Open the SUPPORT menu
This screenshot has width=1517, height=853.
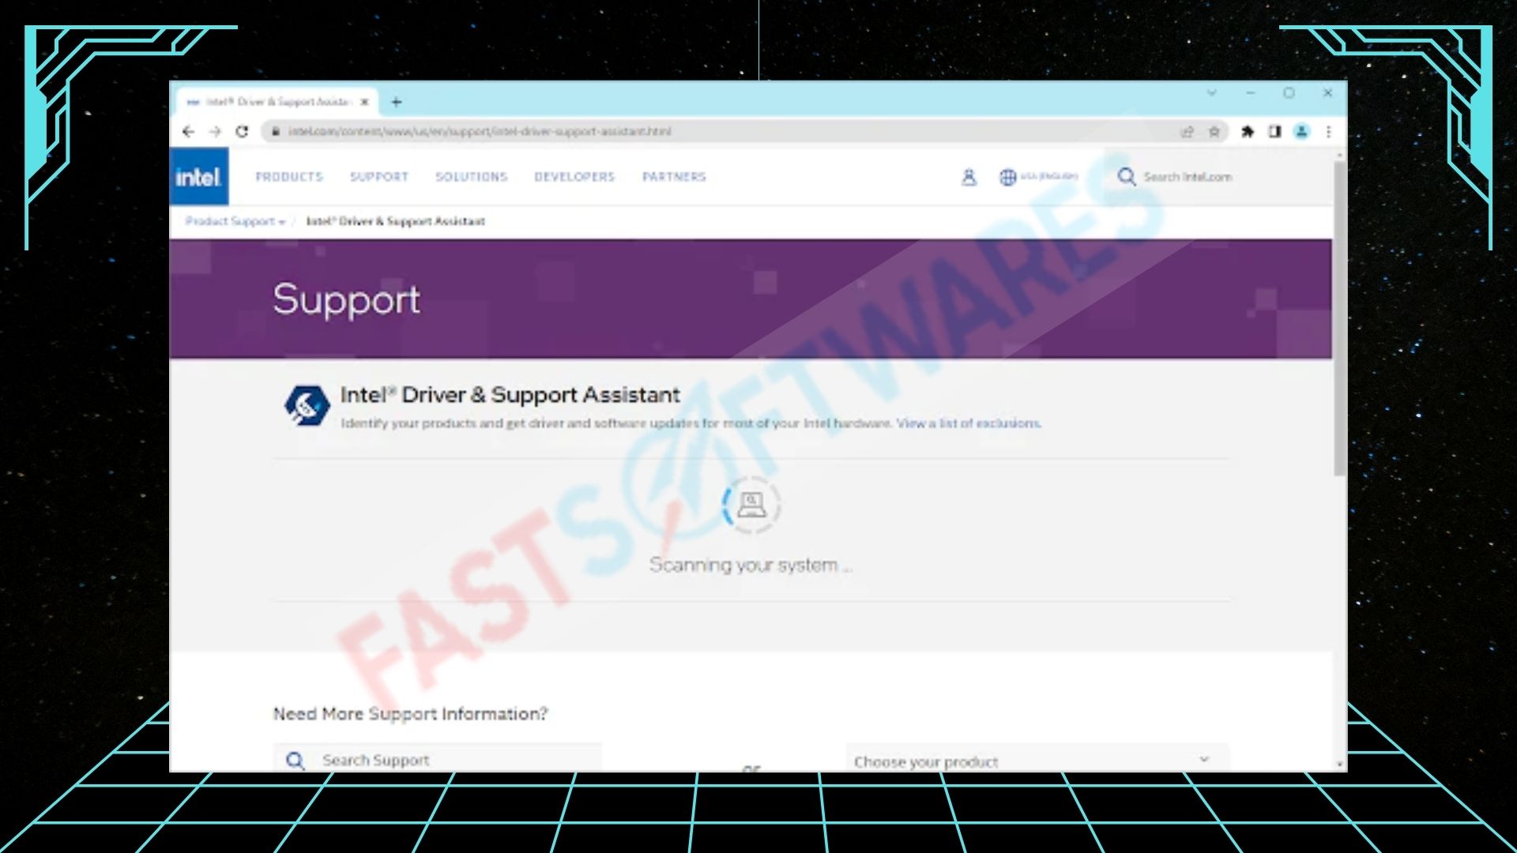point(379,177)
